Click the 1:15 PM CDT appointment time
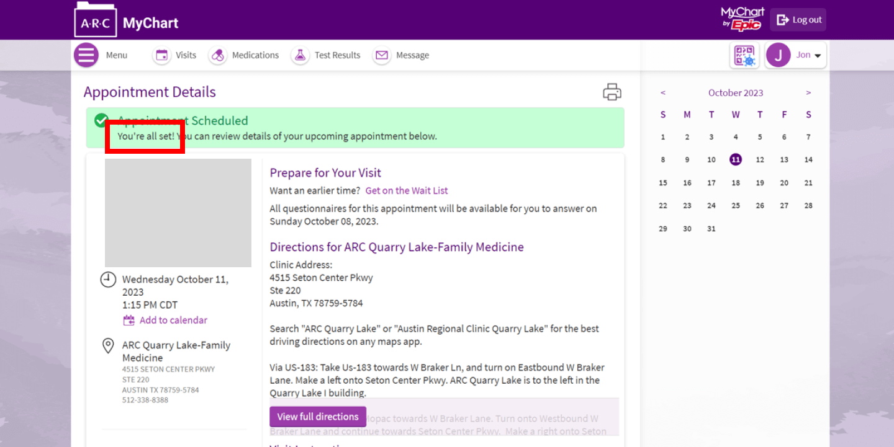Image resolution: width=894 pixels, height=447 pixels. coord(150,305)
